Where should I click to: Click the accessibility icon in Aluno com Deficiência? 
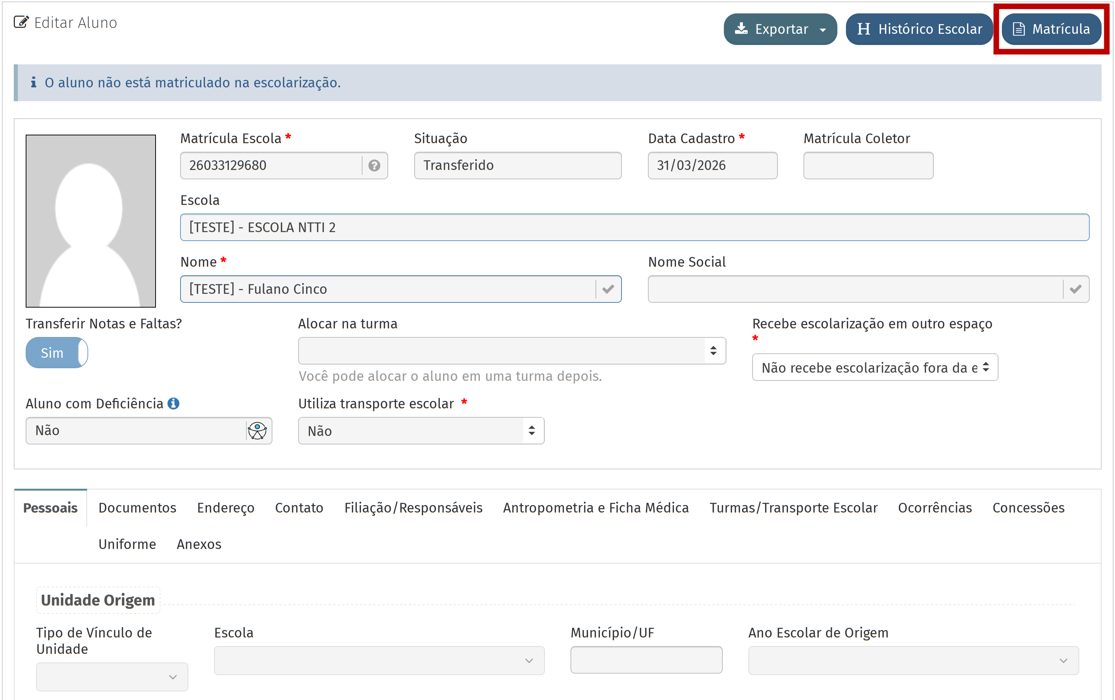(x=258, y=431)
